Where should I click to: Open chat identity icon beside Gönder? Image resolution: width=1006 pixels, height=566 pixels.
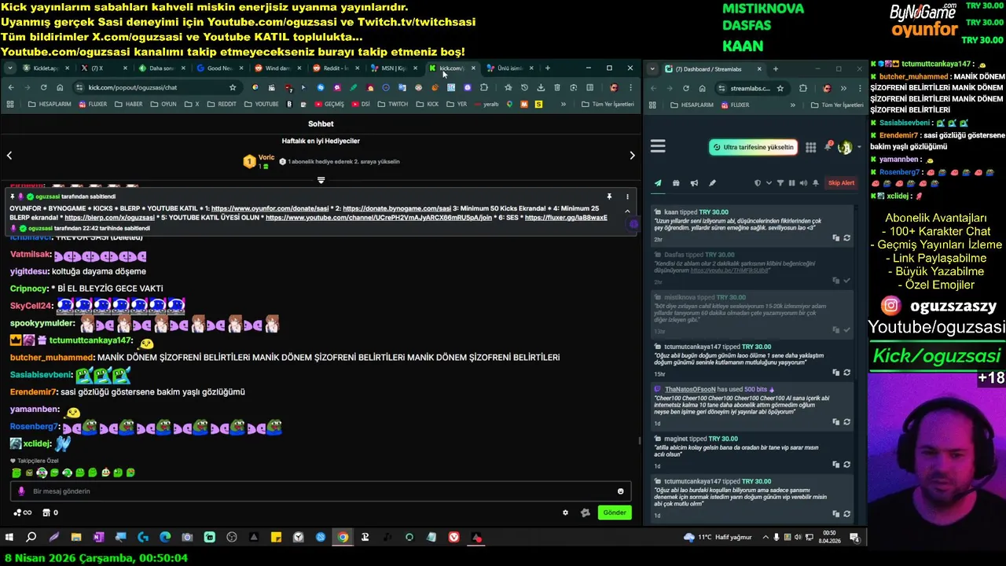pyautogui.click(x=585, y=513)
